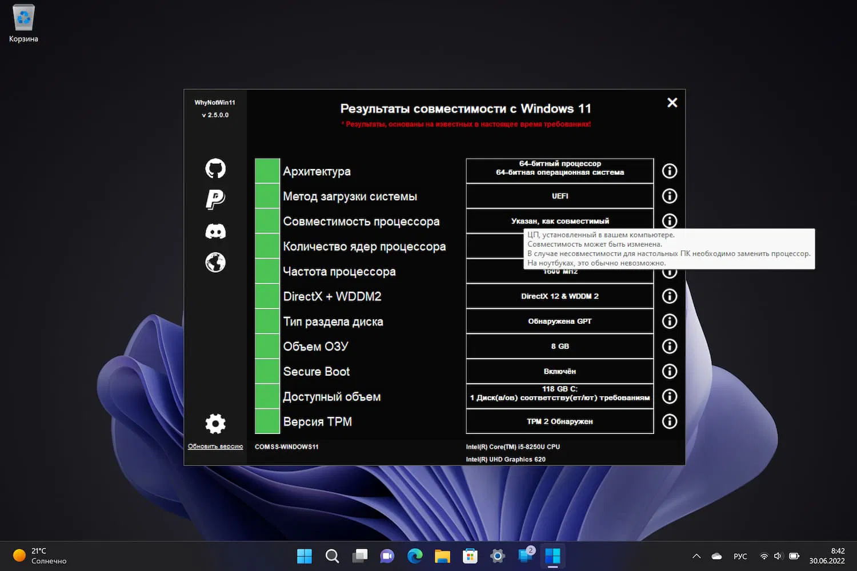Click the info icon for Тип раздела диска
This screenshot has height=571, width=857.
(x=669, y=321)
